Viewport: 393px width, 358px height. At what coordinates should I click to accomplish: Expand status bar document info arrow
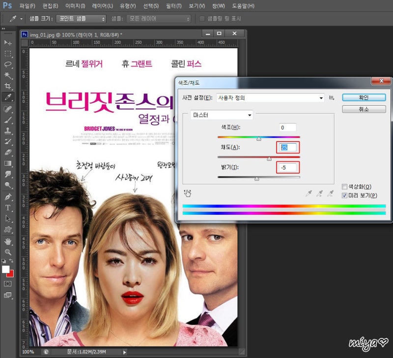coord(125,352)
